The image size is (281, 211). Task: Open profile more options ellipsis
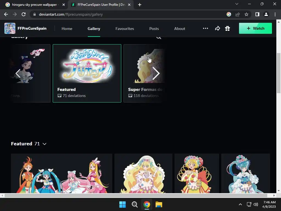tap(205, 28)
